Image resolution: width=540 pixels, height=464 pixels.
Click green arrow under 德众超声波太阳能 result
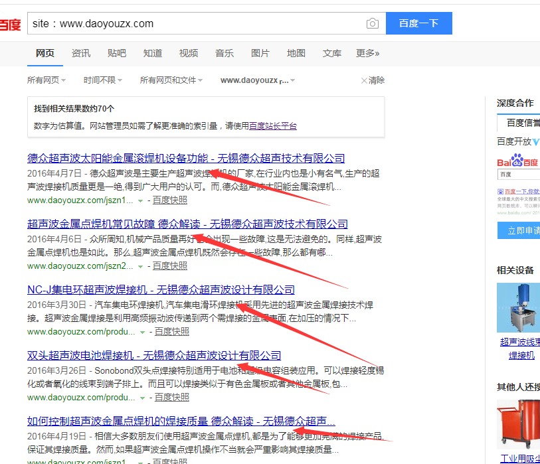pos(141,200)
